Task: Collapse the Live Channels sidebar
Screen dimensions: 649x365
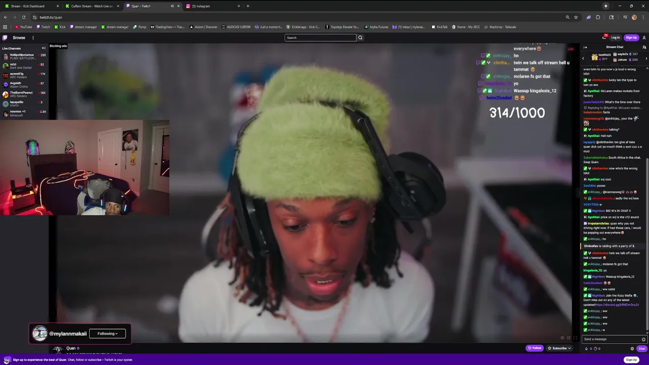Action: [x=44, y=48]
